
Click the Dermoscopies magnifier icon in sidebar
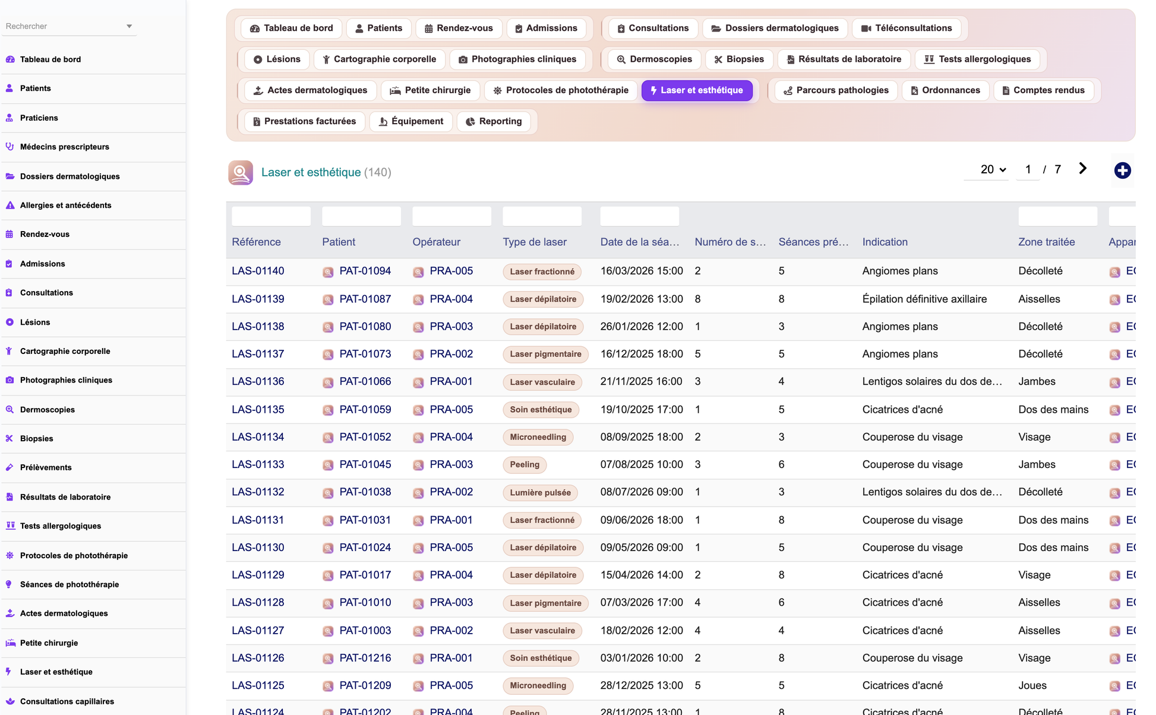coord(10,410)
